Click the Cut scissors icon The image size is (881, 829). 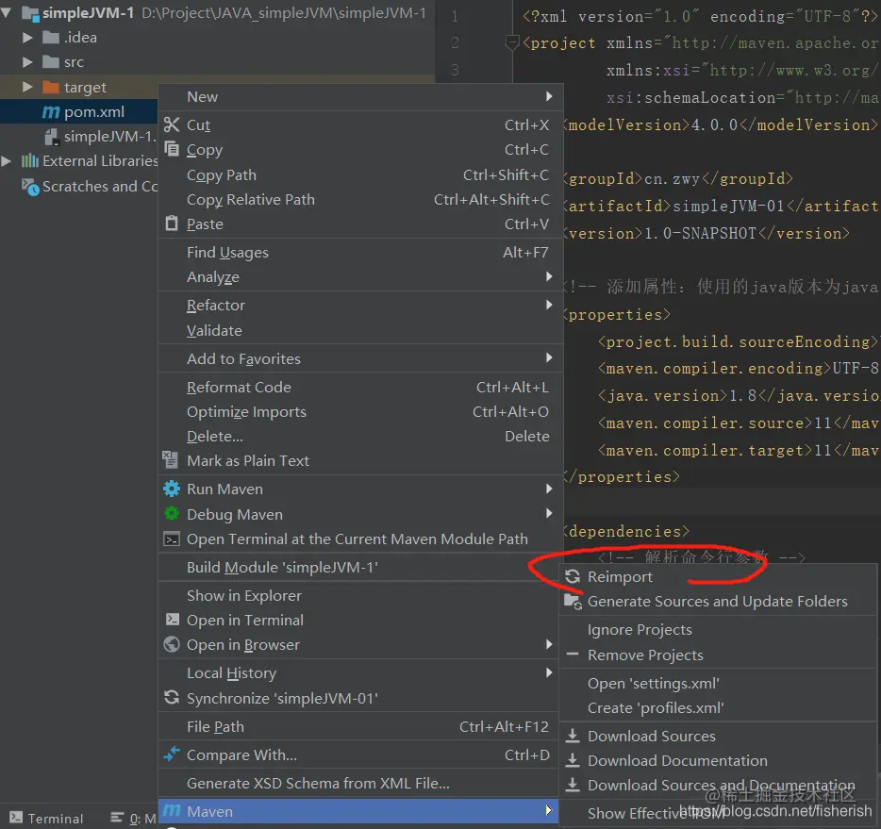click(172, 124)
